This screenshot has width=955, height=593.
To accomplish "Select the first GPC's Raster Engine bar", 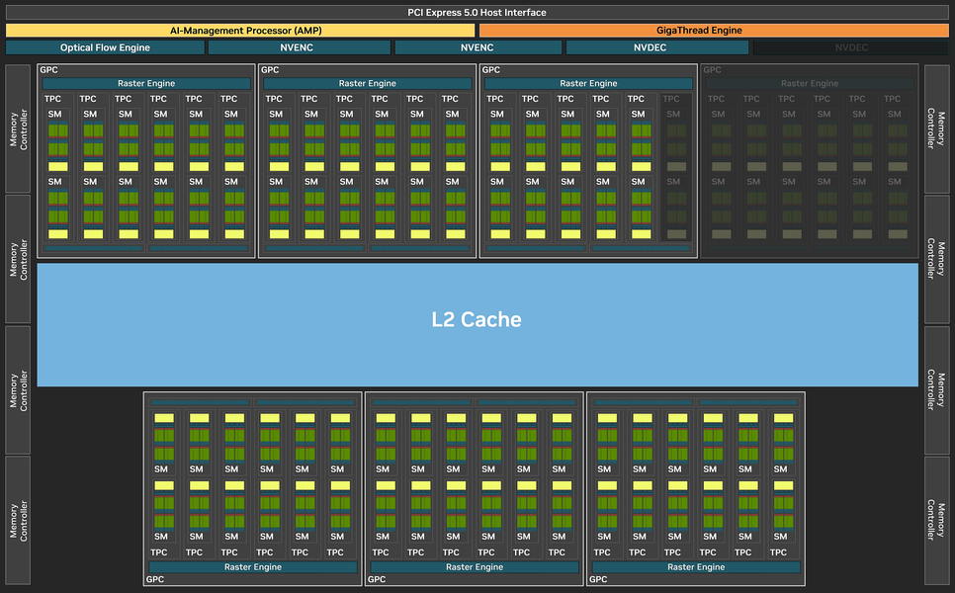I will 146,83.
